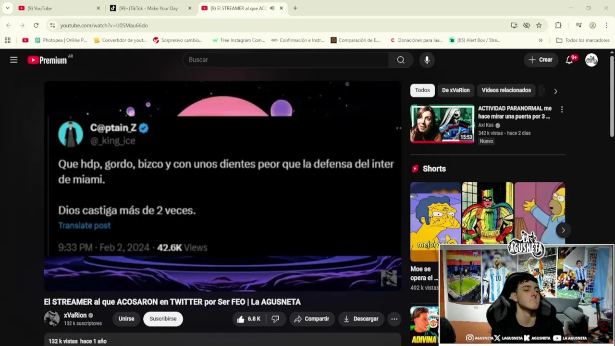Like the video with thumbs up
This screenshot has height=346, width=615.
click(x=249, y=319)
